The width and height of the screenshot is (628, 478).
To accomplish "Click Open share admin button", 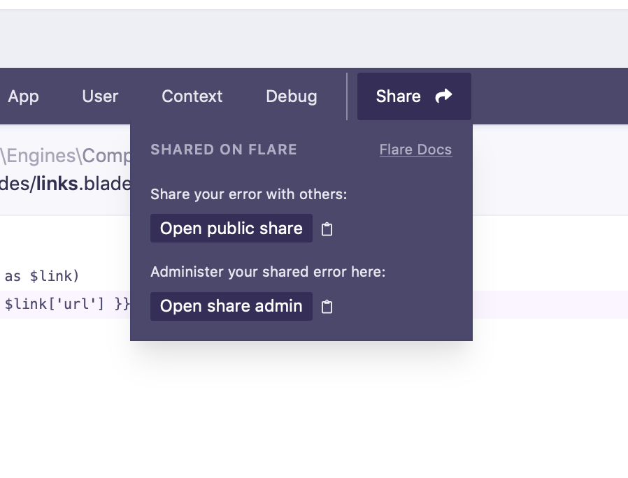I will (x=231, y=306).
